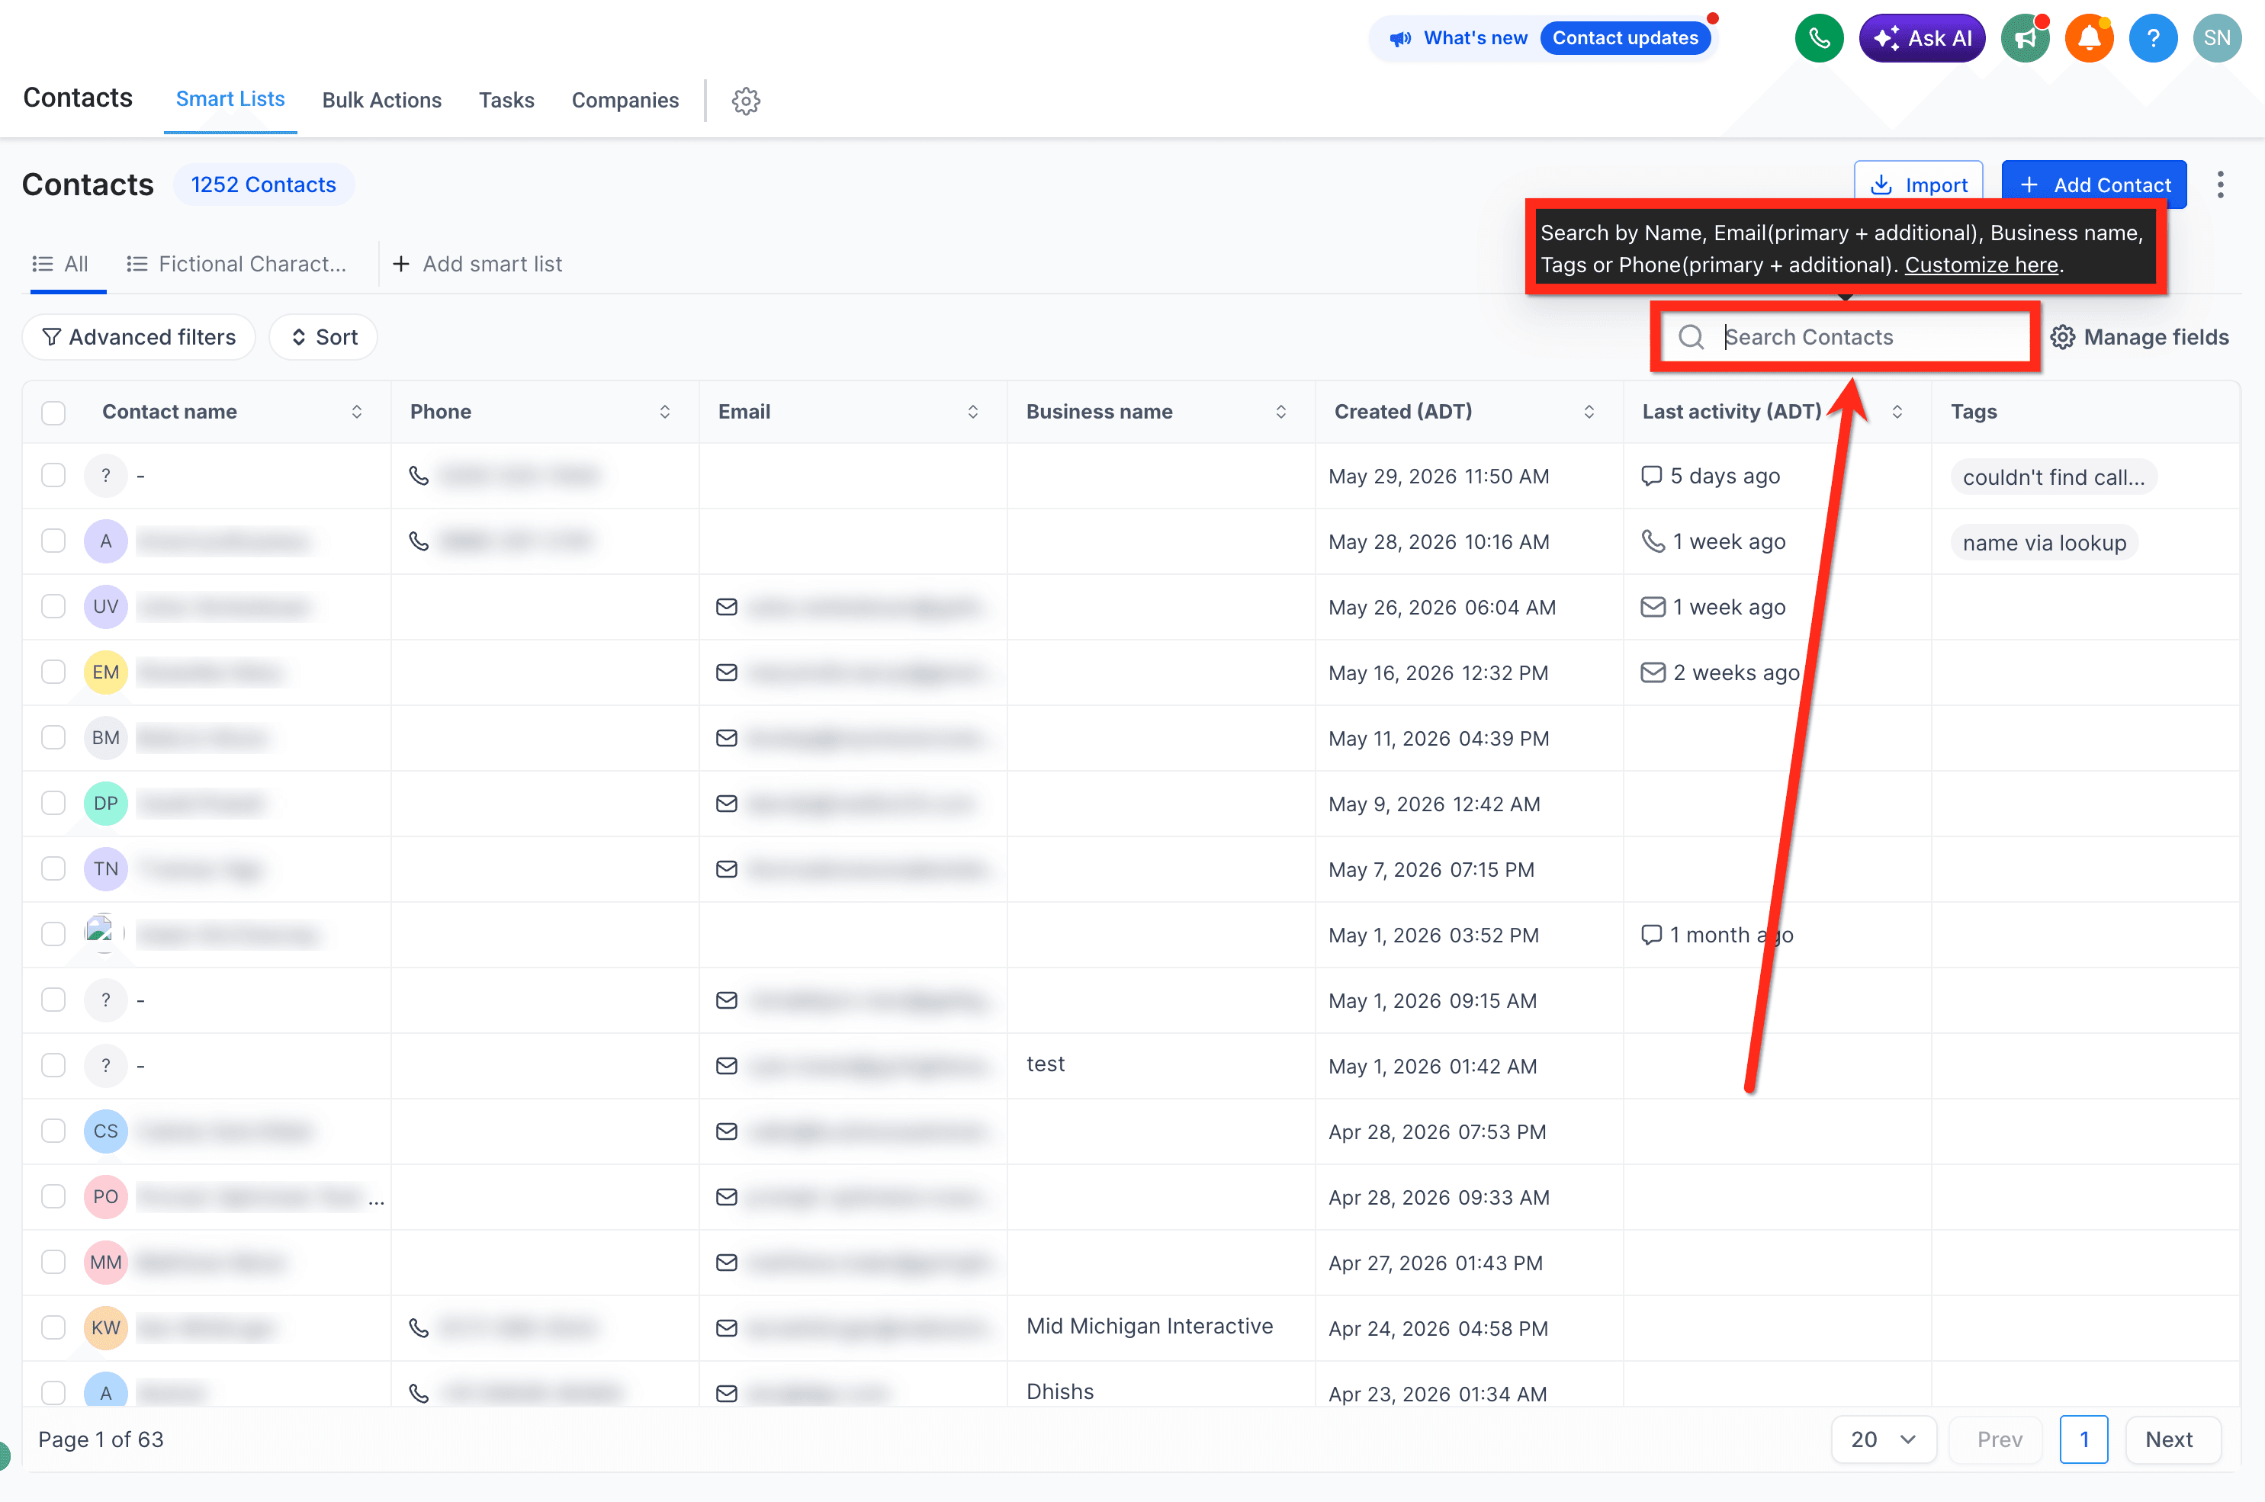Open the DP contact avatar
Image resolution: width=2265 pixels, height=1502 pixels.
click(105, 804)
